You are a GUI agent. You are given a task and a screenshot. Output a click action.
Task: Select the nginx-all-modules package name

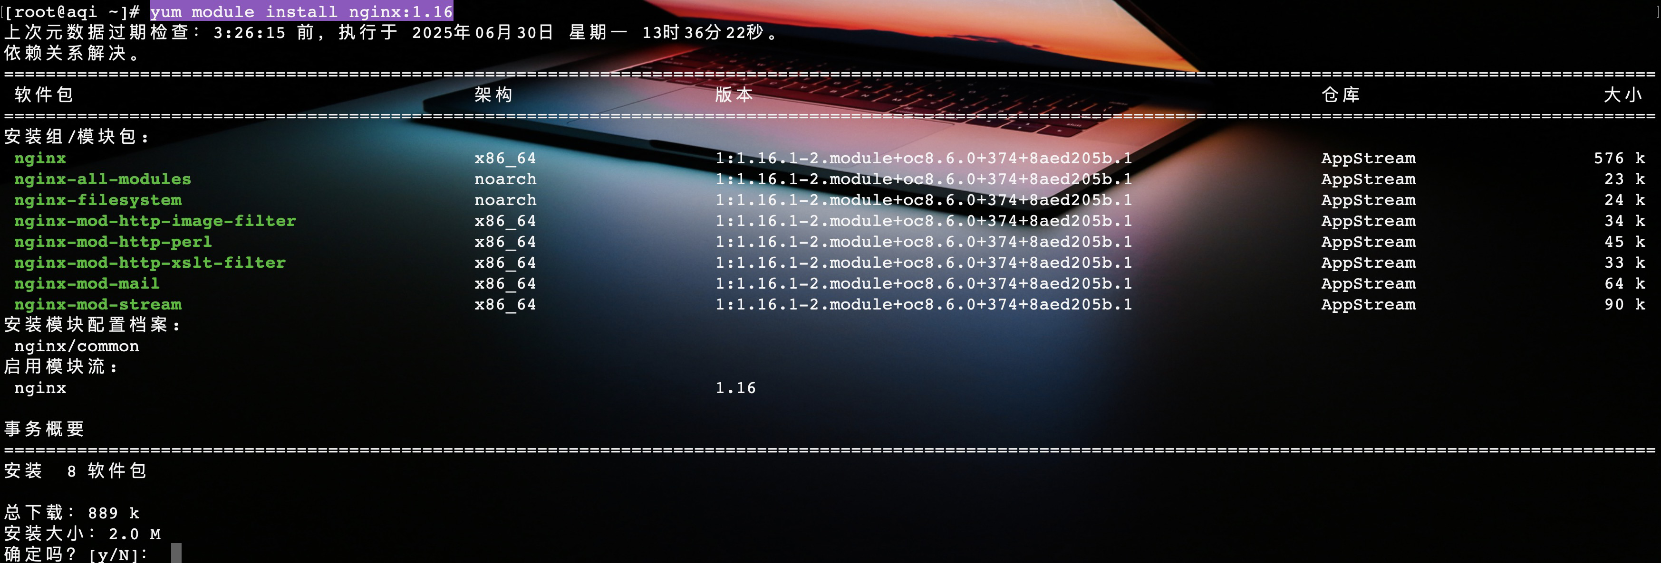pyautogui.click(x=103, y=178)
